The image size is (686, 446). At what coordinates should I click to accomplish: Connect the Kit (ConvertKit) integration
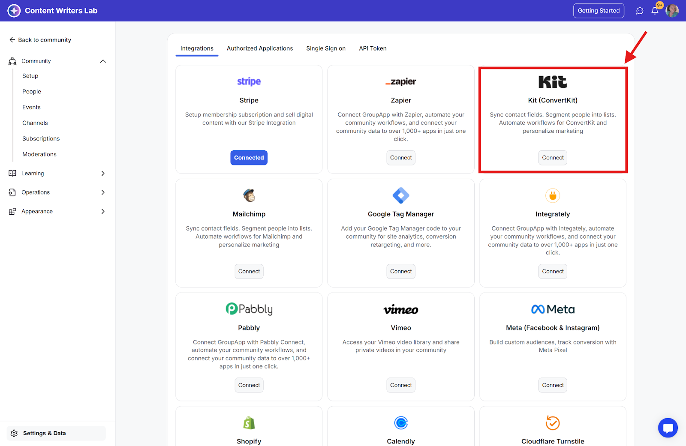[x=553, y=158]
